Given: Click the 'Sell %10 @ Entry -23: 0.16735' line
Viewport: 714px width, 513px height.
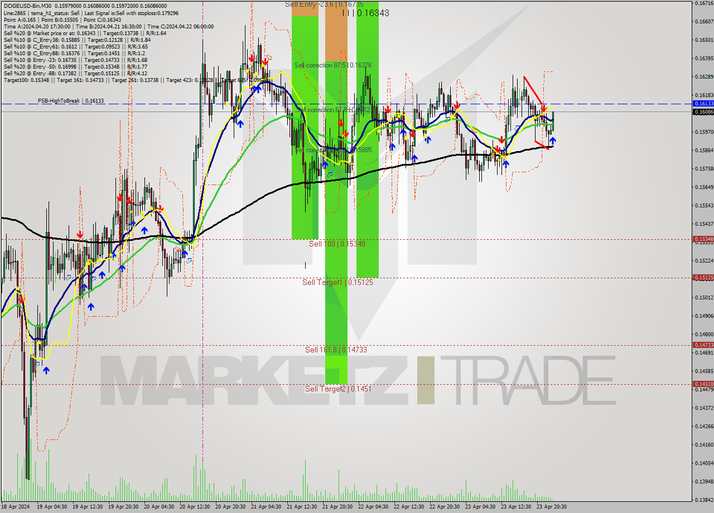Looking at the screenshot, I should coord(75,60).
